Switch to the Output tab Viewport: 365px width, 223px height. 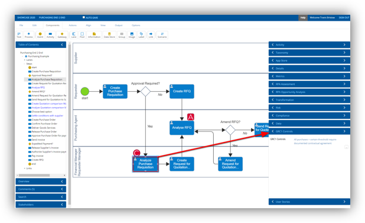[x=119, y=25]
